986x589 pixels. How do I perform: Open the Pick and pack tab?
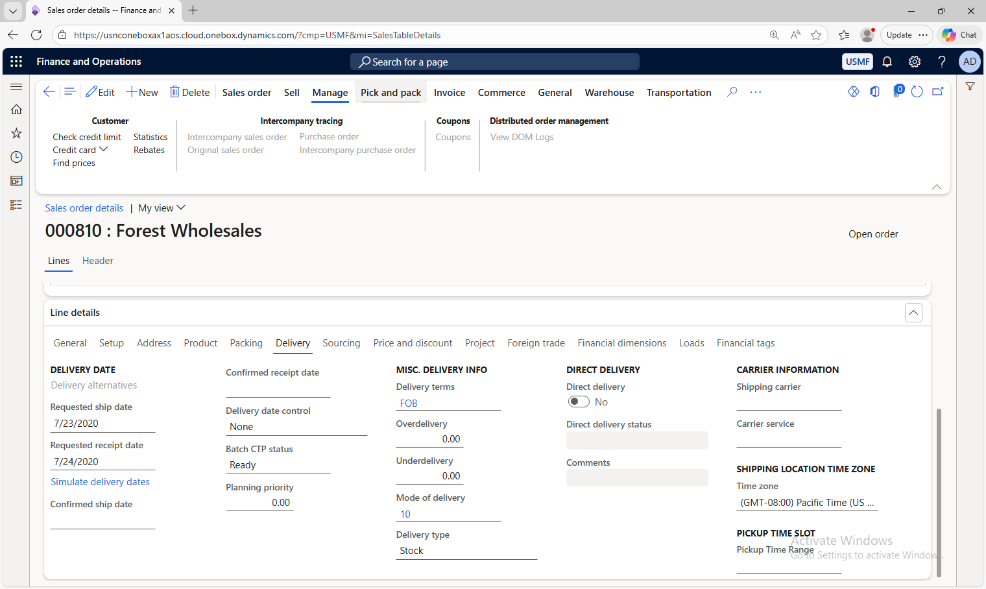[391, 93]
